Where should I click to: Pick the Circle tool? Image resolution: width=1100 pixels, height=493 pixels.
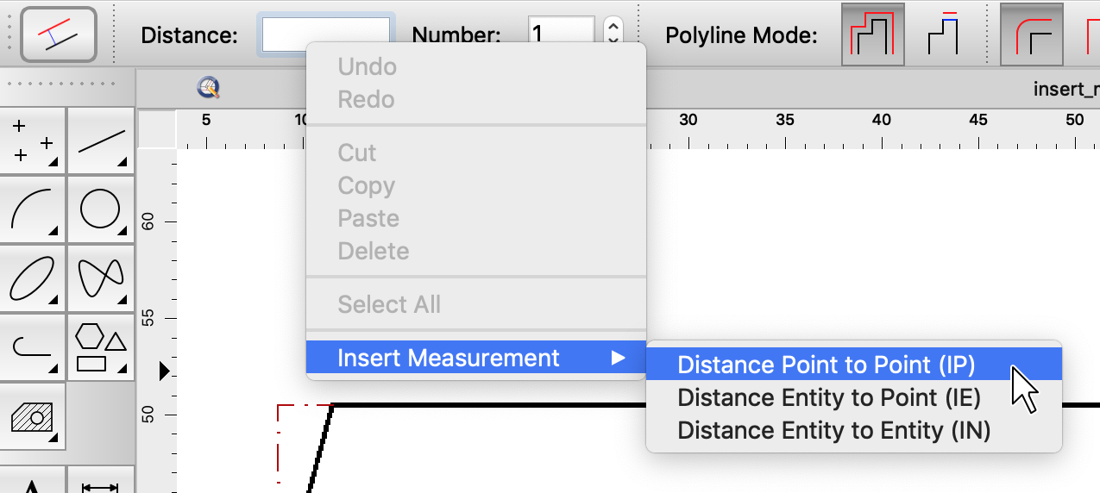(101, 209)
